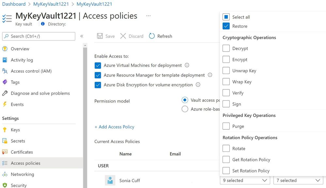Click the purple Tags icon
Screen dimensions: 326x188
[5, 82]
